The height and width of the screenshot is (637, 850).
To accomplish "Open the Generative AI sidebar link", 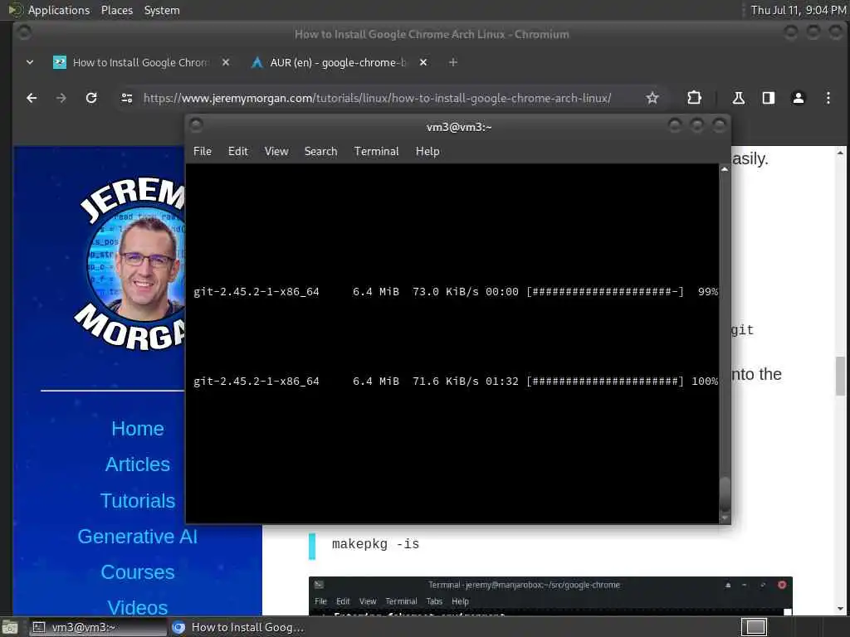I will pos(138,537).
